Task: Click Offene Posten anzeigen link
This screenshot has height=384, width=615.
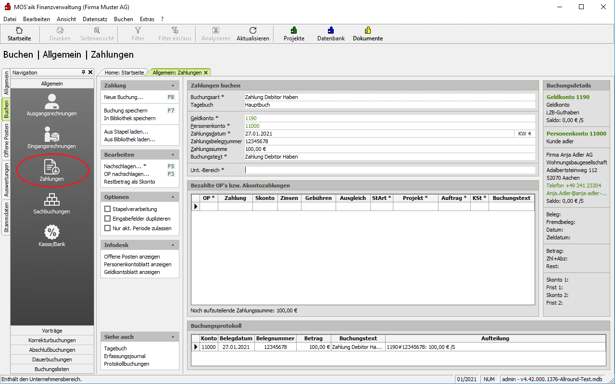Action: [132, 257]
